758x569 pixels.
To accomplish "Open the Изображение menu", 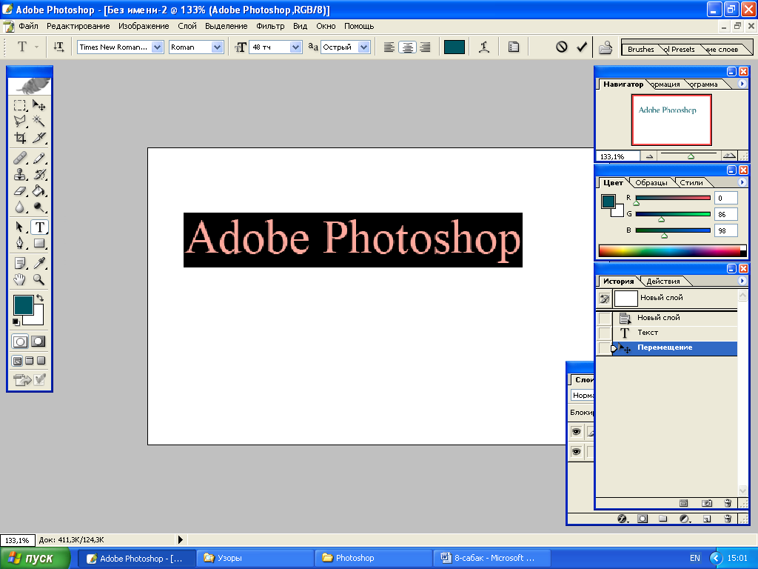I will click(144, 26).
